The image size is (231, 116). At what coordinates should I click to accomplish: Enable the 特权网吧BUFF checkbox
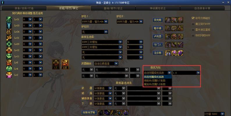tap(193, 35)
